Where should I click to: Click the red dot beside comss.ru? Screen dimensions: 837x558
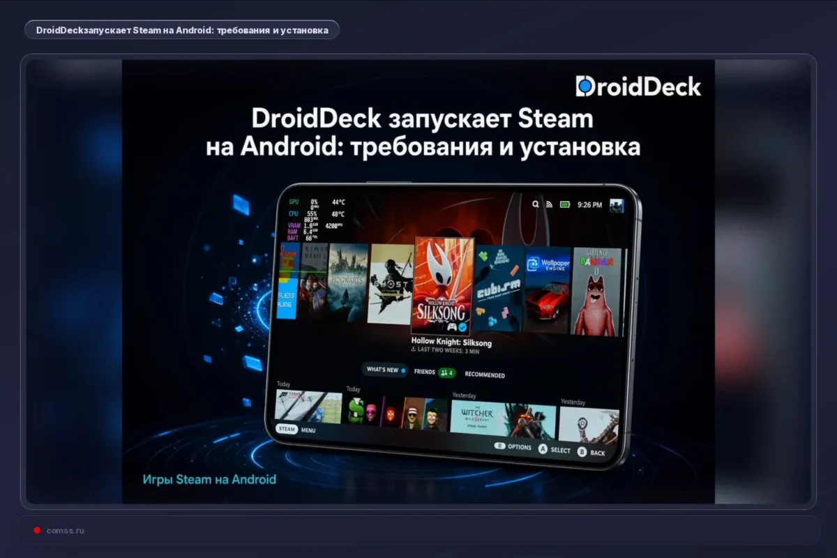click(37, 530)
